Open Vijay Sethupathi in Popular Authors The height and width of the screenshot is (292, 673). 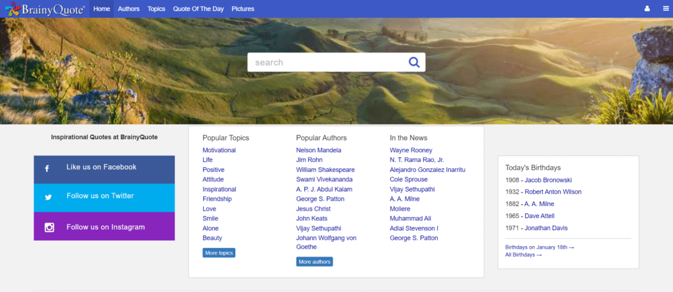[x=319, y=228]
